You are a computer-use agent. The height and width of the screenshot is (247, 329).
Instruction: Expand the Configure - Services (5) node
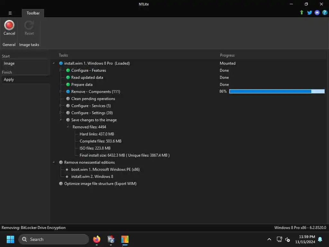click(60, 105)
